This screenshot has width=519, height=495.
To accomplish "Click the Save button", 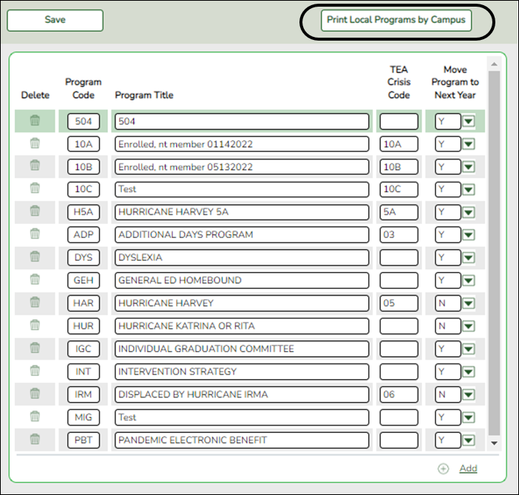I will point(55,20).
